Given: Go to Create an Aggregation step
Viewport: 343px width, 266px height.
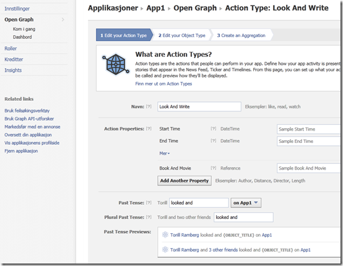Looking at the screenshot, I should [241, 35].
